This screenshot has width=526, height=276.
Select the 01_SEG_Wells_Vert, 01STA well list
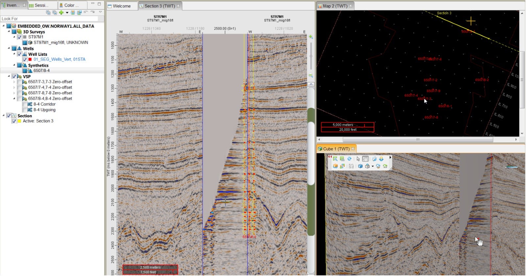[59, 59]
